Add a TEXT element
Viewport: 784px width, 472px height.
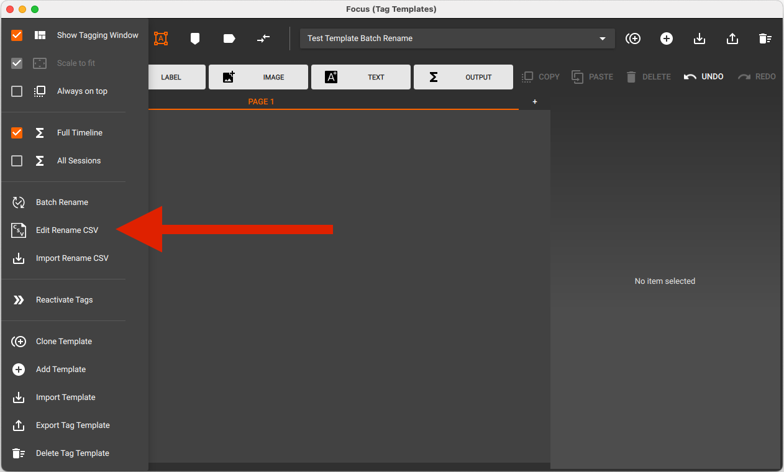pos(361,77)
